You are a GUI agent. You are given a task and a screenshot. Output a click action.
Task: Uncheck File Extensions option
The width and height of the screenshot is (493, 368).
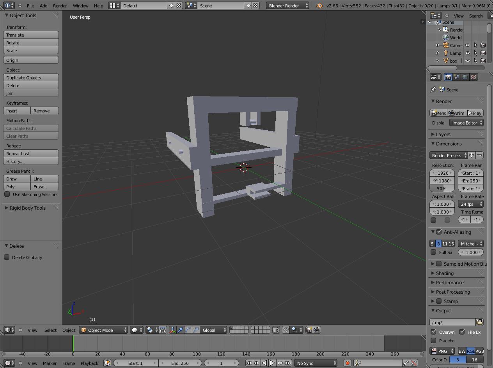click(462, 332)
